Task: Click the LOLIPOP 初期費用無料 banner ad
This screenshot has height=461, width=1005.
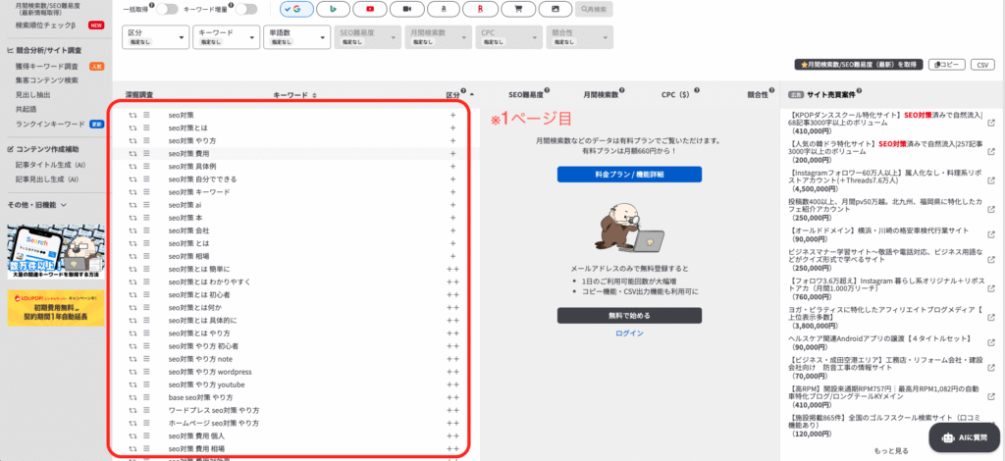Action: [x=56, y=308]
